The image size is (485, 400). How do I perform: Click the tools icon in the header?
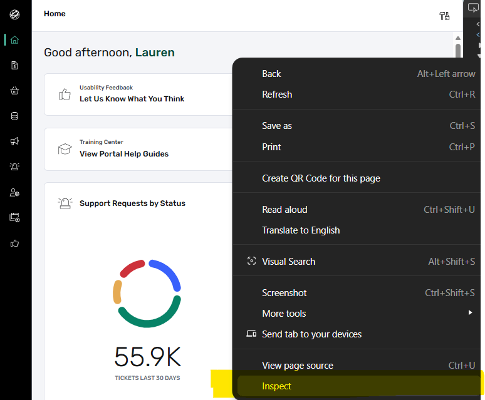(x=444, y=16)
